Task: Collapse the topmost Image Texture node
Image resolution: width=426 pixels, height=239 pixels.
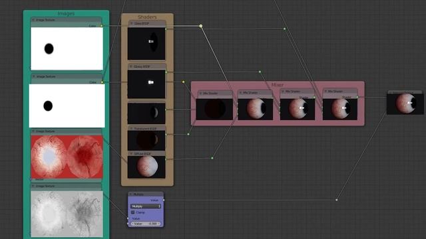Action: [33, 20]
